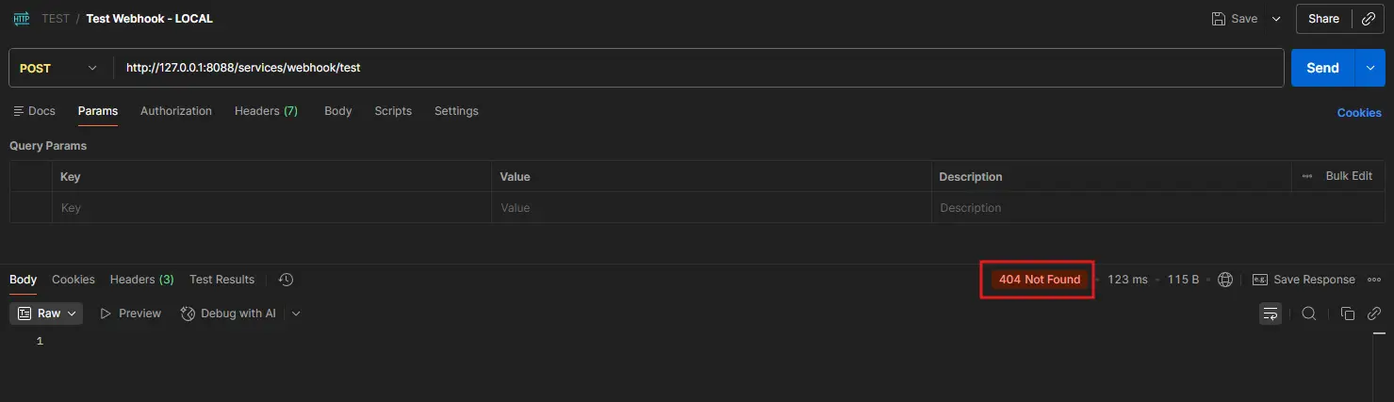Toggle word wrap icon in response
This screenshot has height=402, width=1394.
pos(1271,314)
